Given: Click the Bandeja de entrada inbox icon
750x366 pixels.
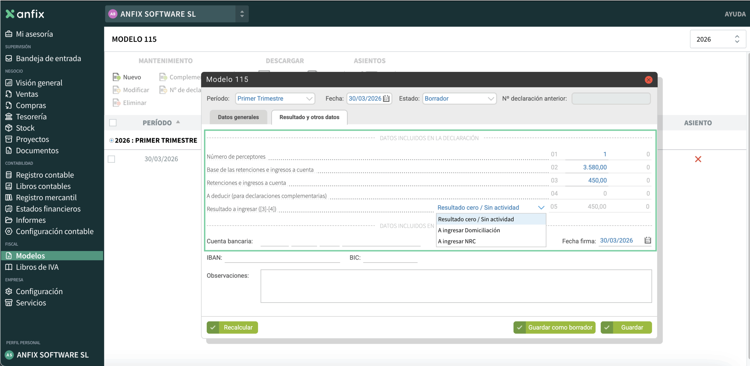Looking at the screenshot, I should pyautogui.click(x=9, y=58).
